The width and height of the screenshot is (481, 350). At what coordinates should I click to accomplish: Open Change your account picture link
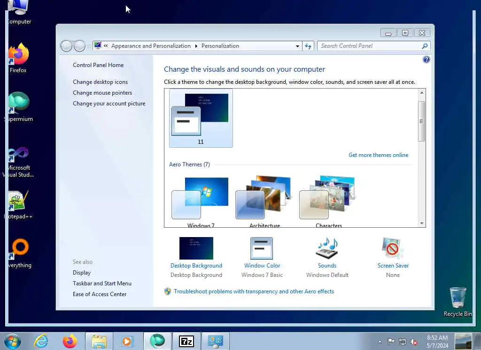coord(109,104)
